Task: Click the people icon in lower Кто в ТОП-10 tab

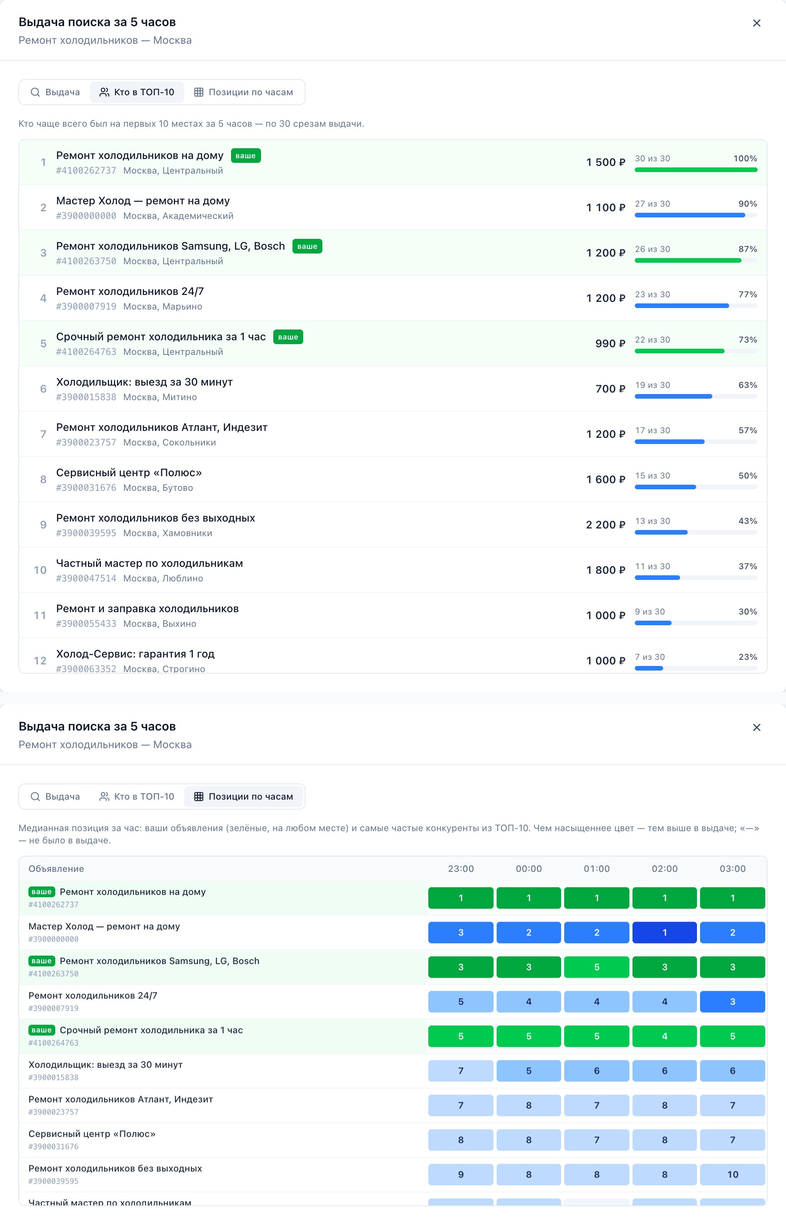Action: [x=104, y=796]
